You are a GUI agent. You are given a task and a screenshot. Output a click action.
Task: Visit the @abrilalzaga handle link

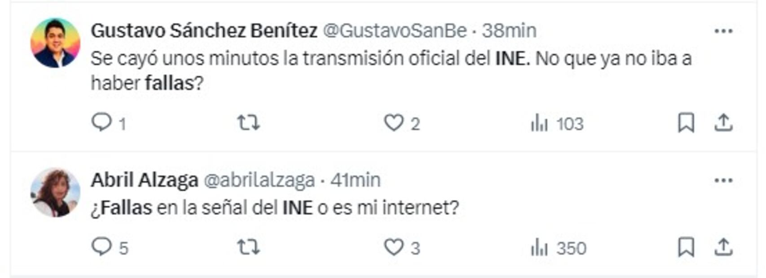(259, 180)
